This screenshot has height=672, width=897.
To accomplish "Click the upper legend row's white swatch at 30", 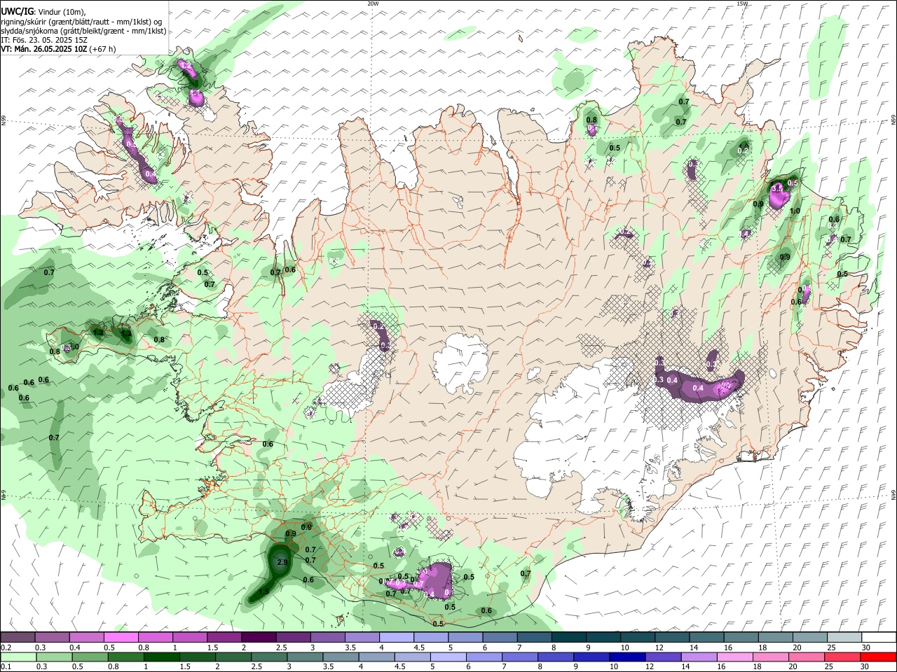I will click(x=879, y=638).
